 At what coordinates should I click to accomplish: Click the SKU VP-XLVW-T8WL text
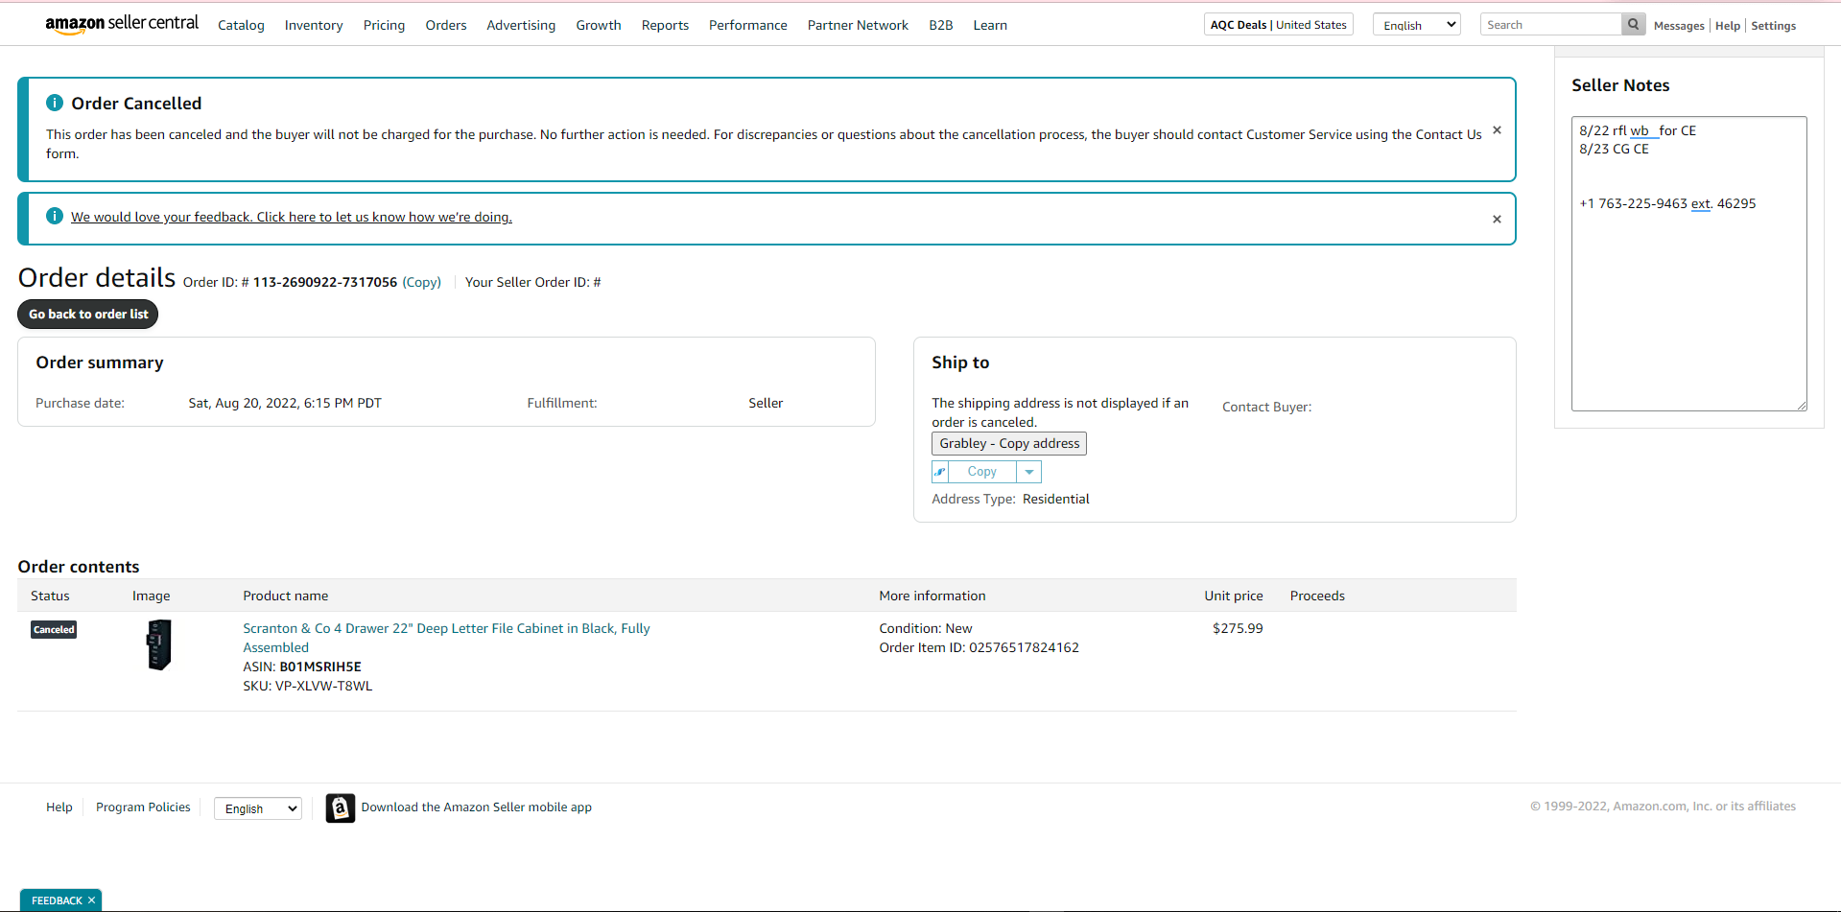[307, 686]
